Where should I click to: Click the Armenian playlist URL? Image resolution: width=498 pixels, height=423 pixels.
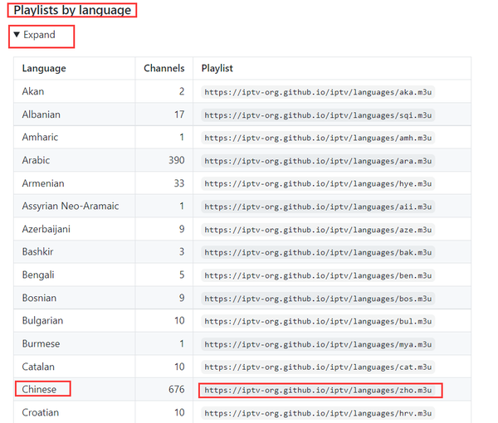coord(319,184)
